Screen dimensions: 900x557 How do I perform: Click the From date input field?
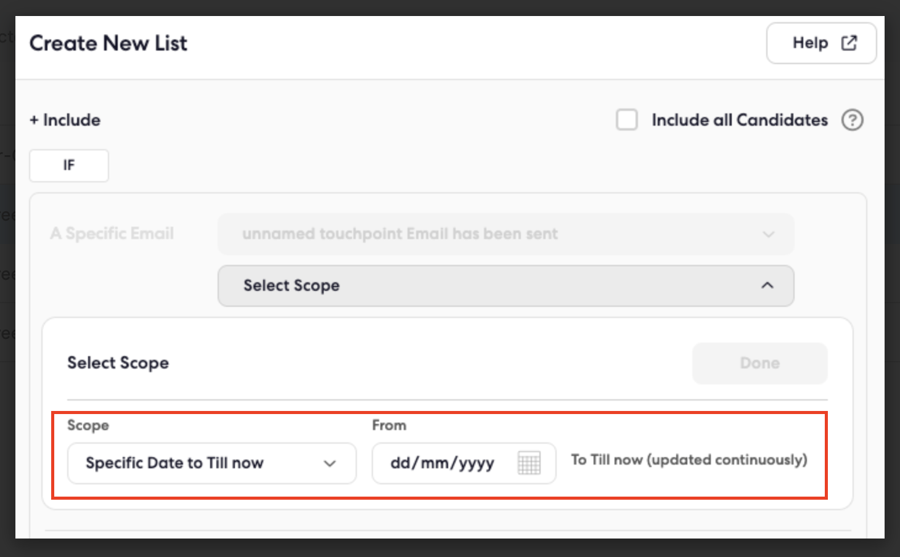tap(464, 463)
